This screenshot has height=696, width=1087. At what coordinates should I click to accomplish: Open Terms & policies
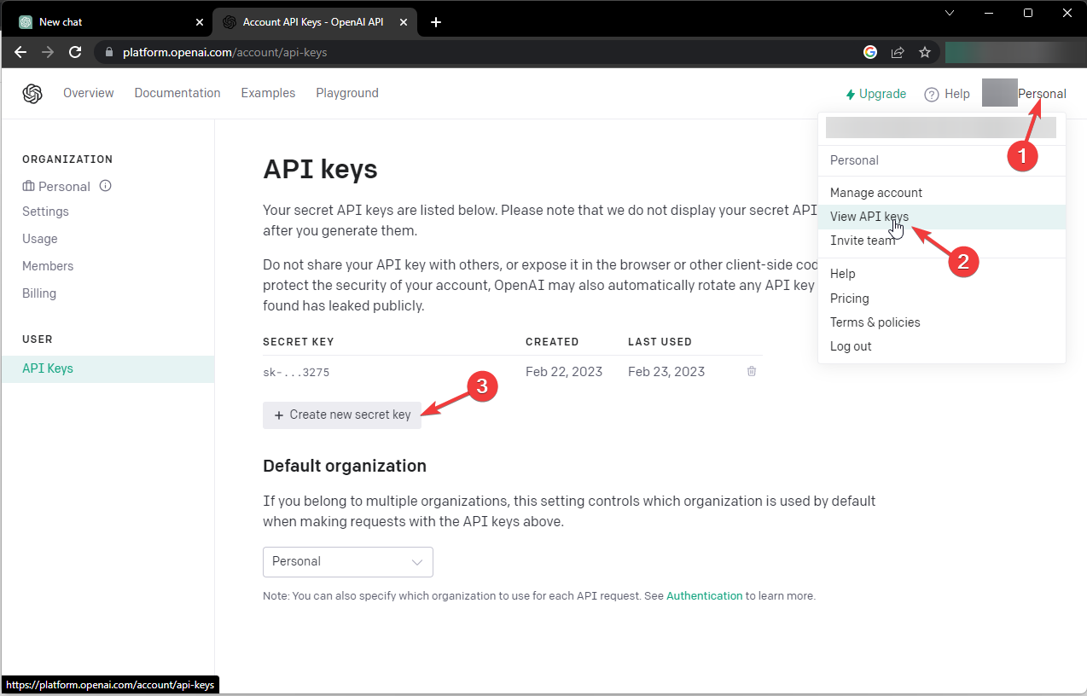coord(942,322)
